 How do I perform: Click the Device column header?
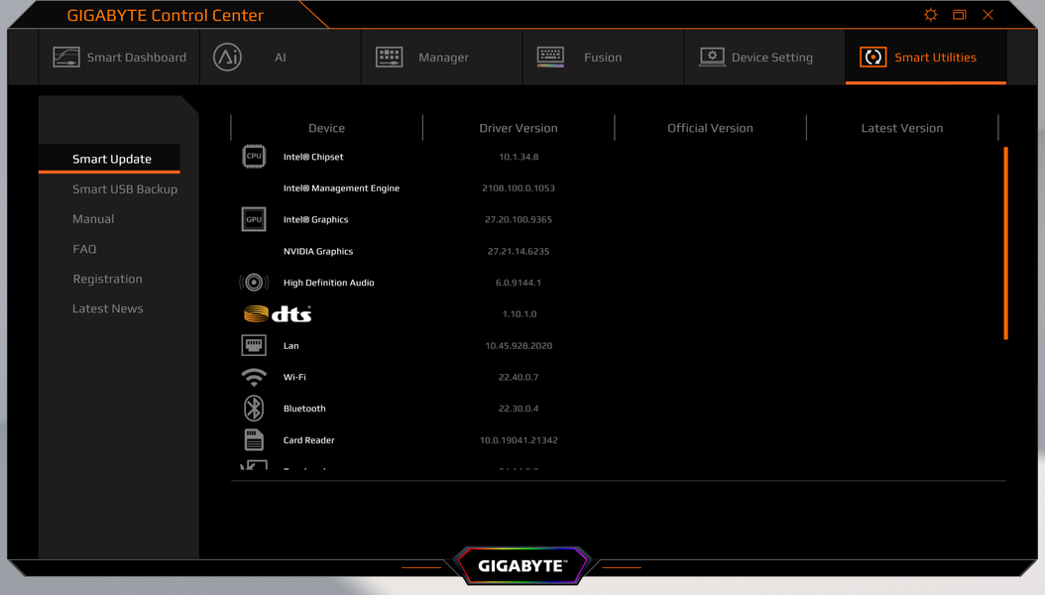[x=326, y=128]
